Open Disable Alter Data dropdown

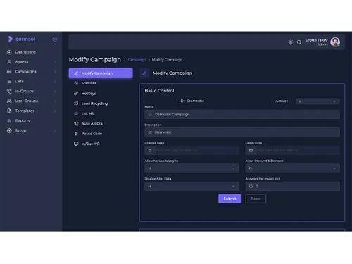tap(191, 187)
